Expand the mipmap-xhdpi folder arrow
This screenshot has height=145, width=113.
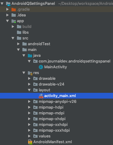[29, 119]
